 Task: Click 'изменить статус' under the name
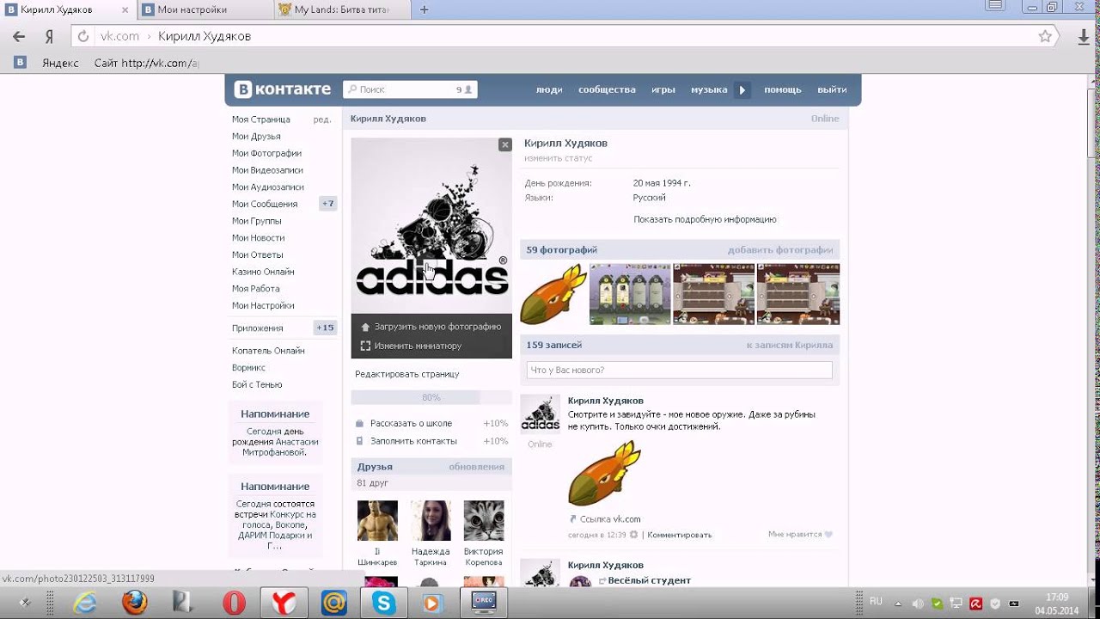click(559, 158)
